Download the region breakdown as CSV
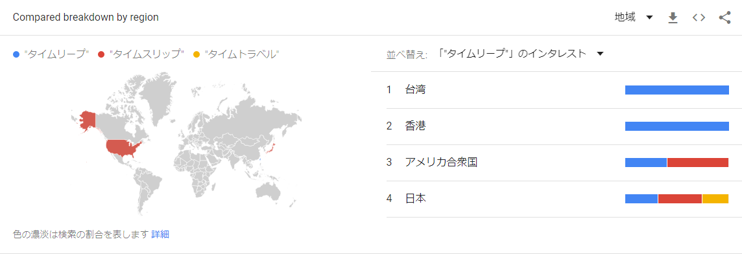 pos(673,18)
